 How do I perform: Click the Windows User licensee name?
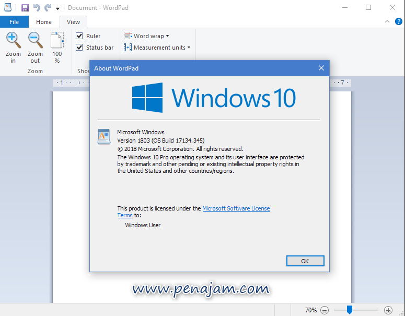pos(143,225)
